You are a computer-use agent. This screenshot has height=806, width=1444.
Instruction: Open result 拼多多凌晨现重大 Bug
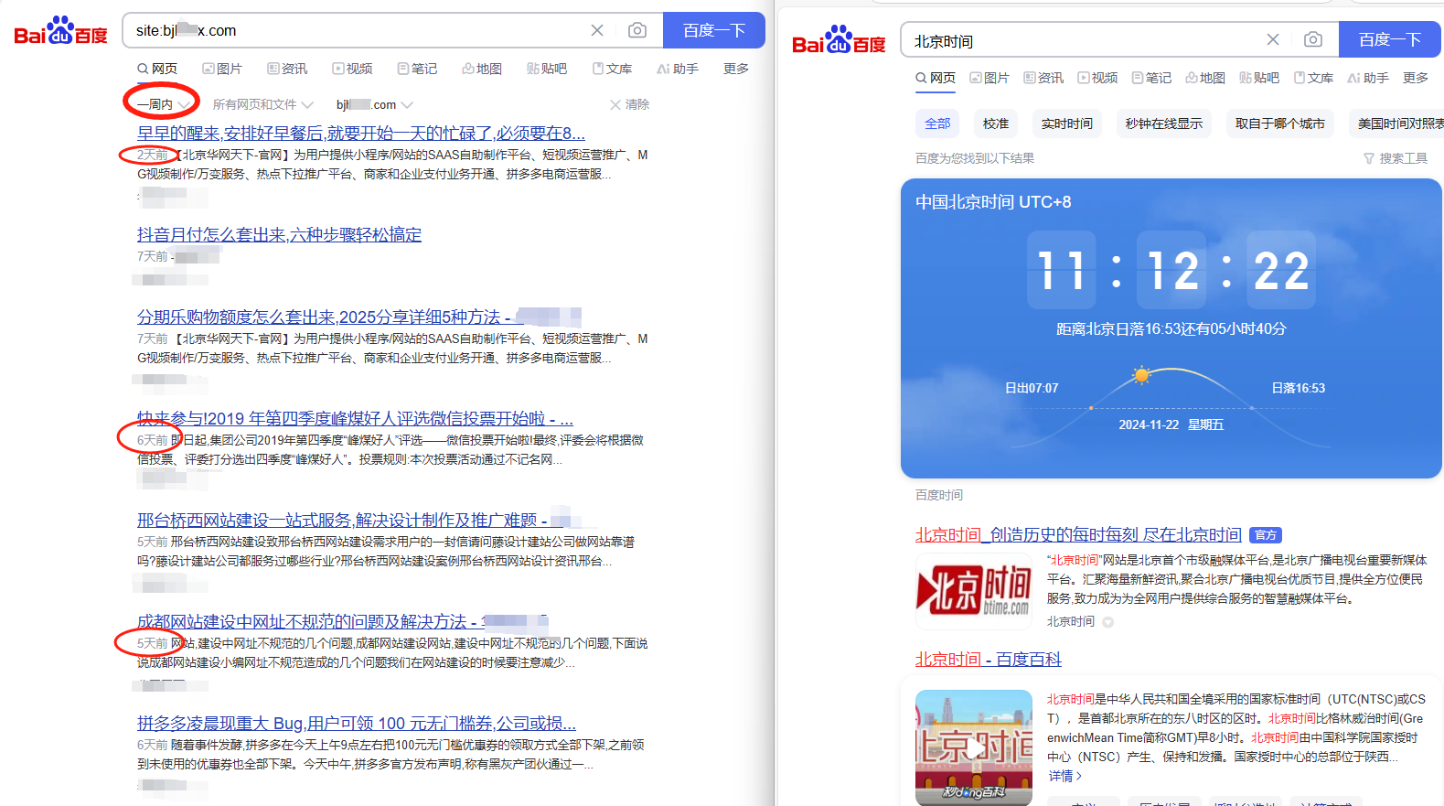click(x=357, y=724)
